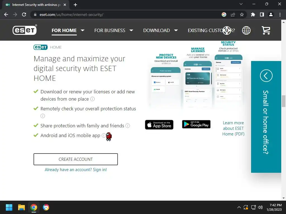Select FOR HOME menu item

[x=64, y=30]
